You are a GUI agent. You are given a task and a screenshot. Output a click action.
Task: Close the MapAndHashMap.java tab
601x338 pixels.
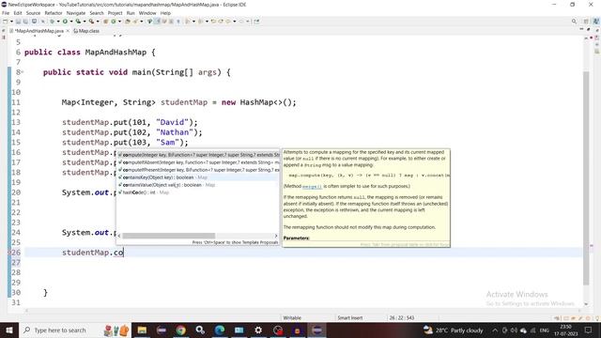pos(68,31)
